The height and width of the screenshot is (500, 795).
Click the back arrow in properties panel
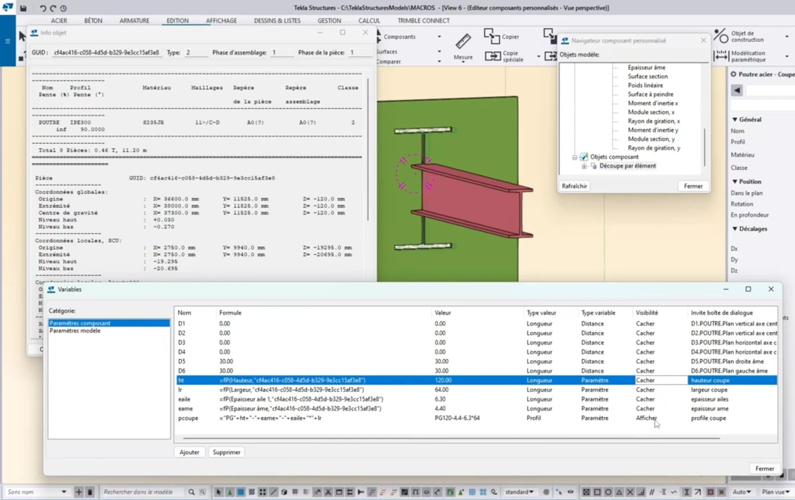[737, 90]
